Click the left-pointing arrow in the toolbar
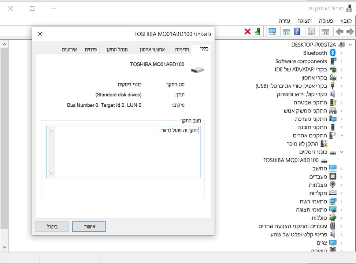 coord(340,32)
